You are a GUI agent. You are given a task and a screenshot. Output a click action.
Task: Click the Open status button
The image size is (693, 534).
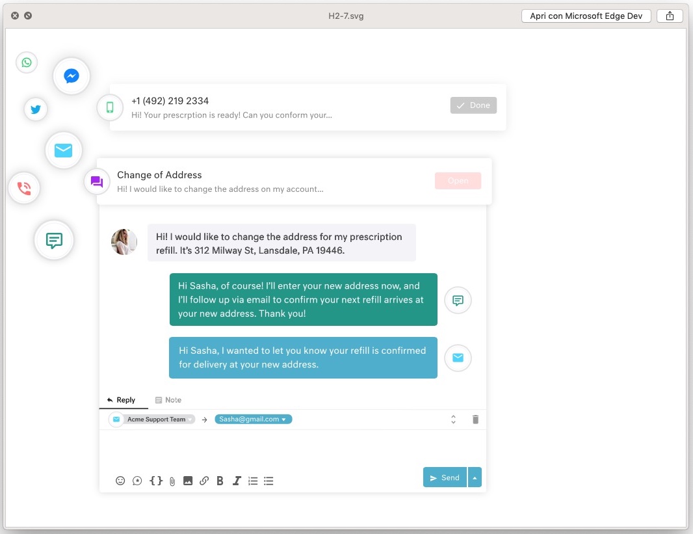pos(458,181)
